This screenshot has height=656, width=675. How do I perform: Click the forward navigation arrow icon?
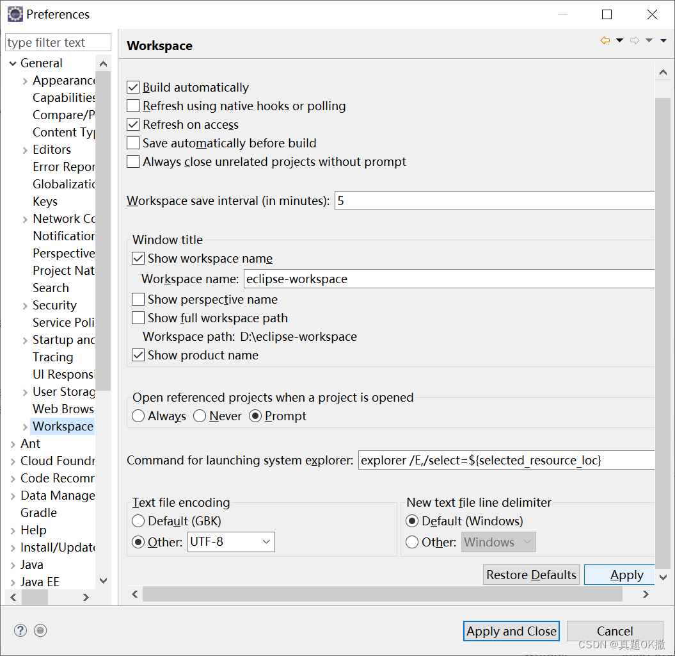635,40
